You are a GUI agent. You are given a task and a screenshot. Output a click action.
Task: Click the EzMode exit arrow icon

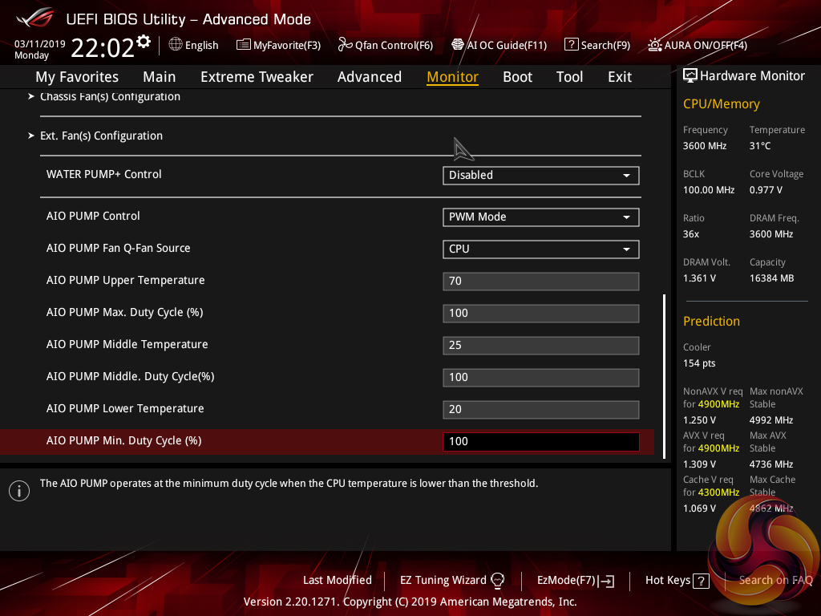point(606,581)
